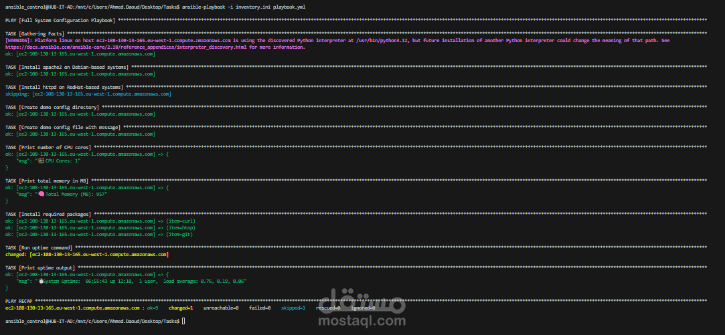Click failed=0 in the recap

point(260,308)
